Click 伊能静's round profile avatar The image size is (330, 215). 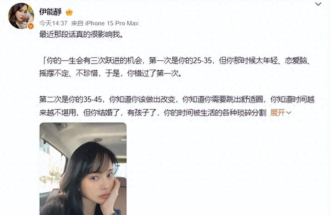(x=21, y=16)
